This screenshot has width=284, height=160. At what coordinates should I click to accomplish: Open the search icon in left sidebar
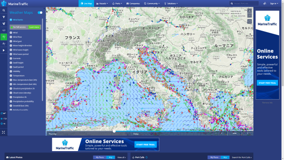point(4,11)
